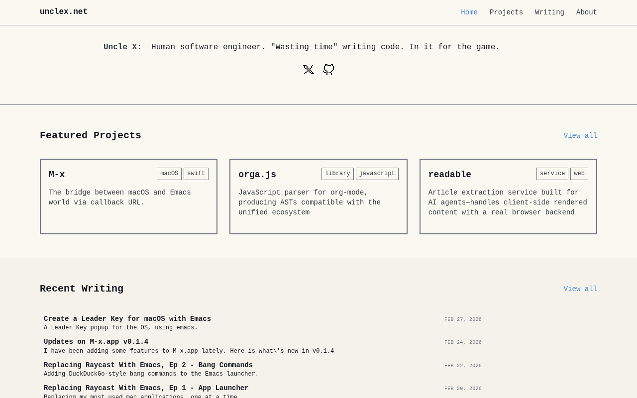The width and height of the screenshot is (637, 398).
Task: Open the M-x project card
Action: 128,197
